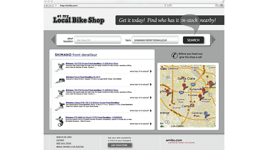Click the left carousel arrow beside search bar
268x150 pixels.
pos(53,39)
